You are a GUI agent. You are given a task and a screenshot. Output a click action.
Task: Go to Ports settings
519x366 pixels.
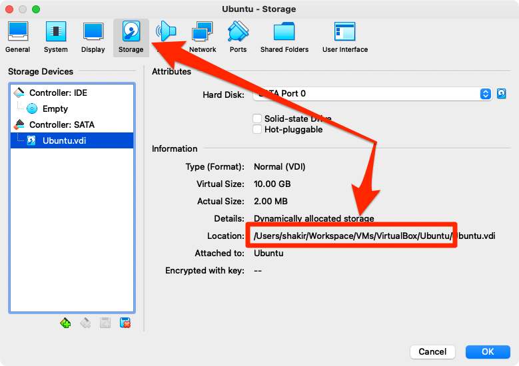(238, 37)
